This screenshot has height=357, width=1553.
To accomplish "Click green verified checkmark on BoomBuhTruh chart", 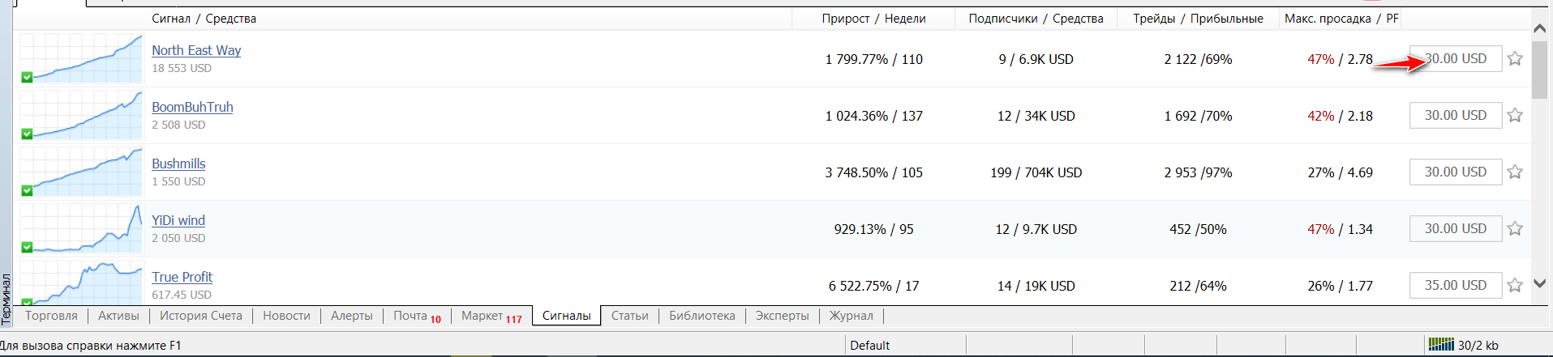I will [27, 134].
